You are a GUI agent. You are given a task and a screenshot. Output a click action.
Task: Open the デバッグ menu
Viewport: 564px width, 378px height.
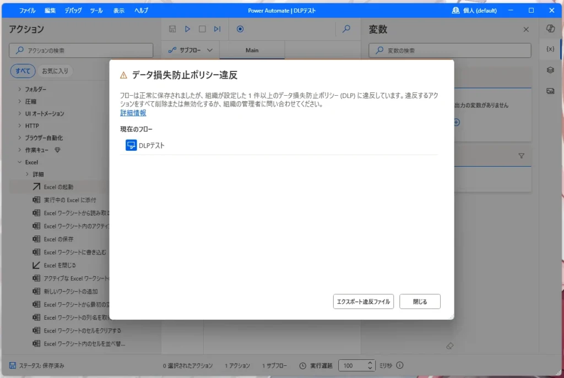73,11
